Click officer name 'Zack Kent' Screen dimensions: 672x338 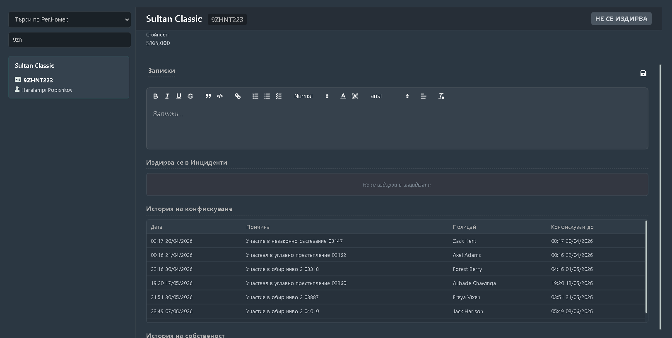(465, 241)
